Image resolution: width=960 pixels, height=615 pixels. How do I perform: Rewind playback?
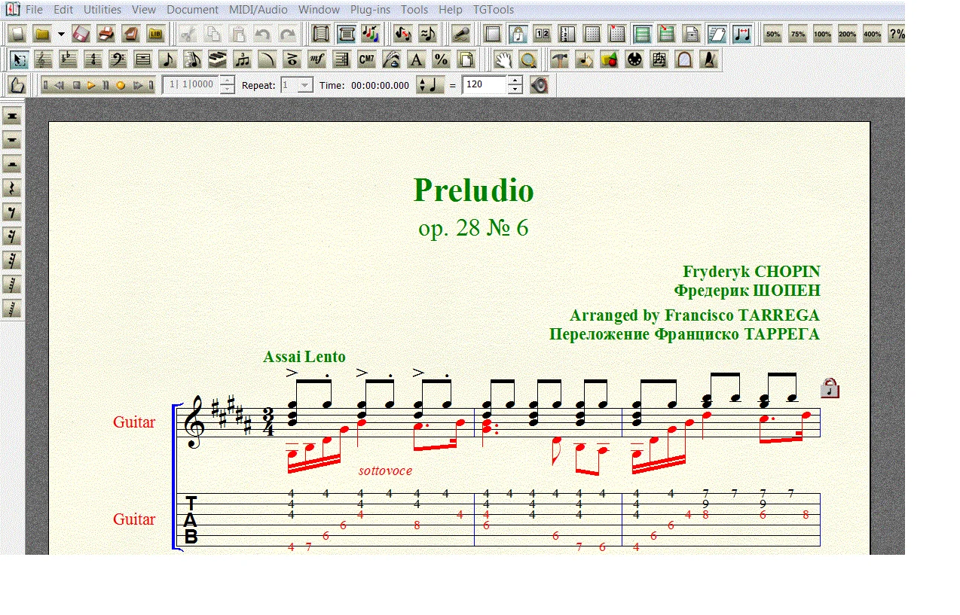pos(60,85)
